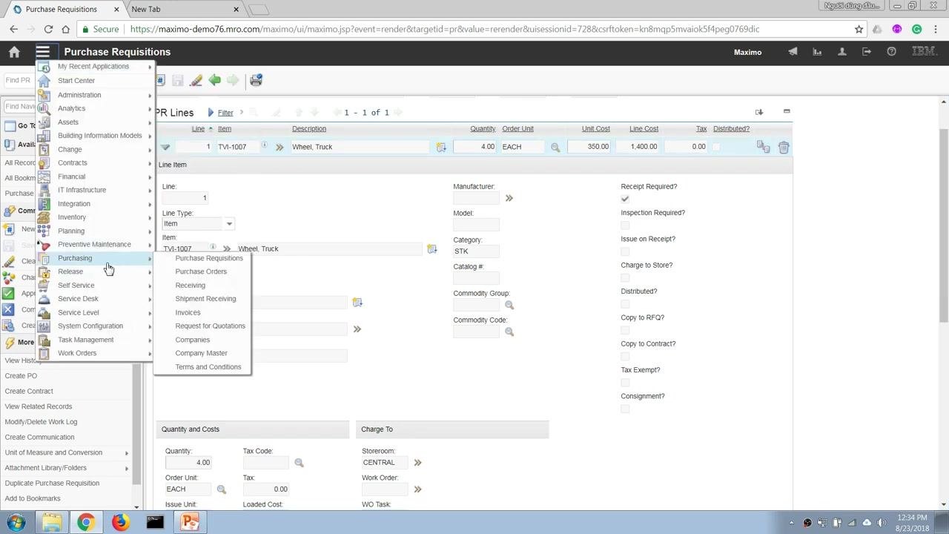Screen dimensions: 949x534
Task: Toggle Consignment checkbox
Action: tap(625, 409)
